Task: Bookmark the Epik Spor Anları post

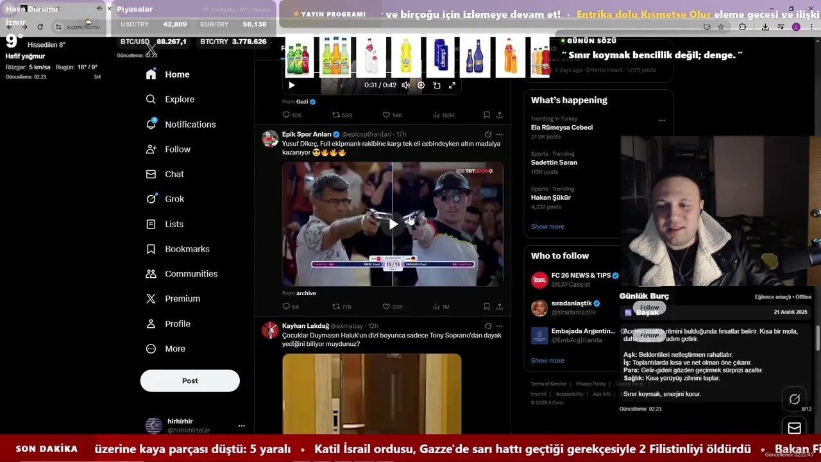Action: (x=486, y=307)
